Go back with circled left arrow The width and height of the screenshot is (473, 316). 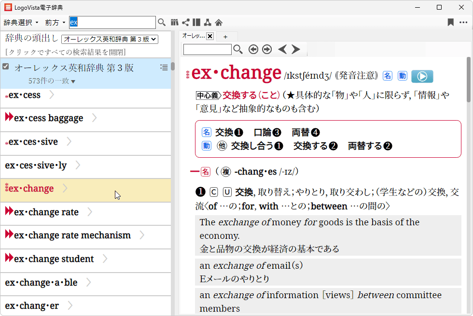tap(253, 49)
